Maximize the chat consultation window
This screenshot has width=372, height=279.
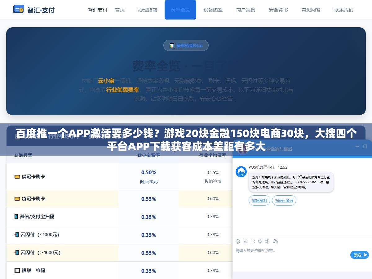click(365, 147)
